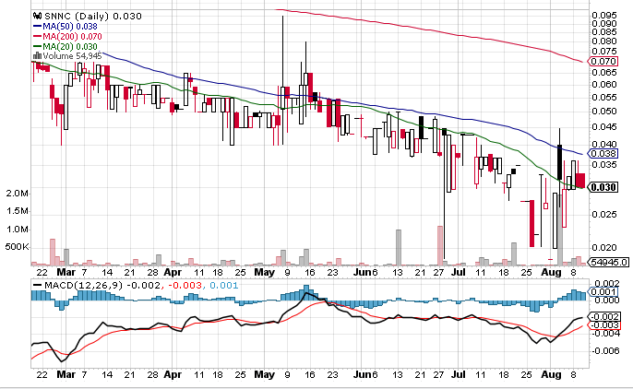Viewport: 633px width, 389px height.
Task: Click the blue-boxed 0.038 price axis marker
Action: pos(603,153)
